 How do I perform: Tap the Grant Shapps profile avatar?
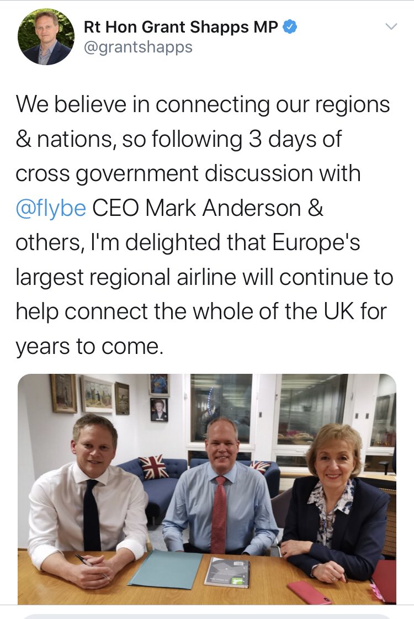click(46, 37)
